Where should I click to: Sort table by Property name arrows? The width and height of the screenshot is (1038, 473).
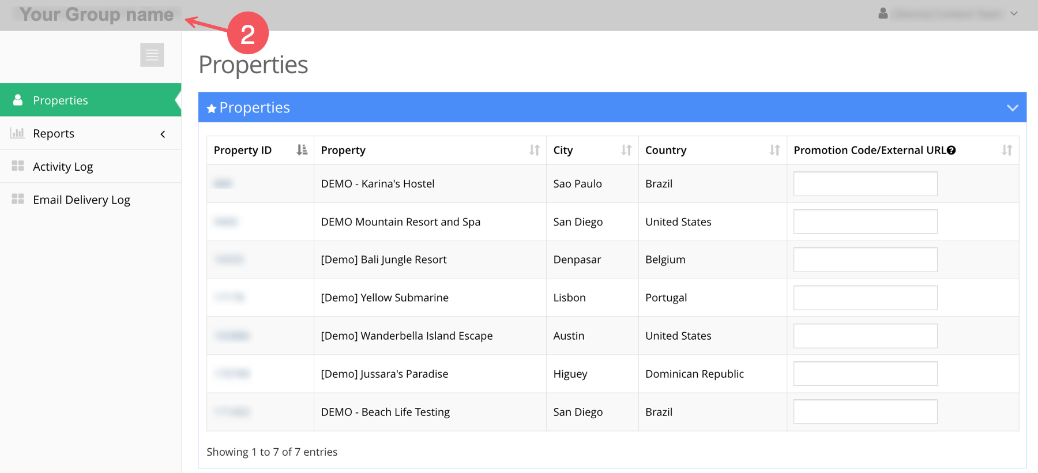tap(534, 150)
